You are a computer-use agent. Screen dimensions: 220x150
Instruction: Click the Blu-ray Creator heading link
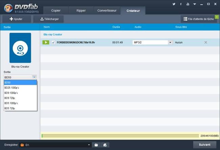tap(53, 34)
